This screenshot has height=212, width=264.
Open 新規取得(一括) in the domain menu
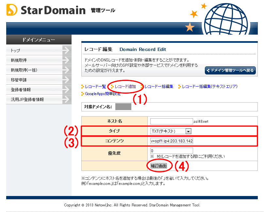coord(39,70)
